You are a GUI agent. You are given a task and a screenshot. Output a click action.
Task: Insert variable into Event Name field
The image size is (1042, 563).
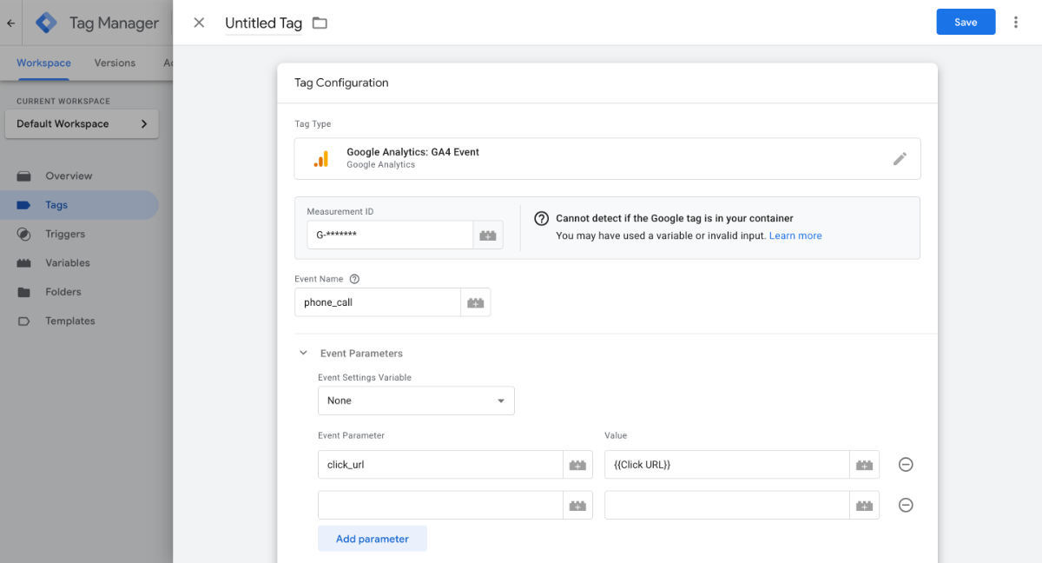[x=476, y=302]
